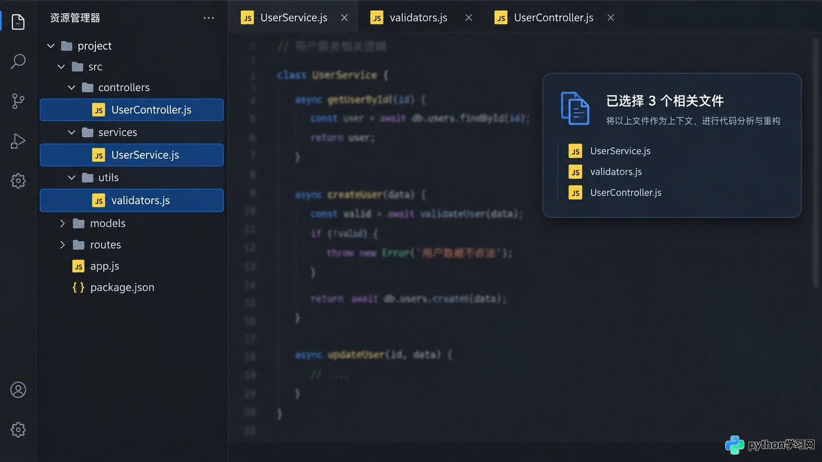Image resolution: width=822 pixels, height=462 pixels.
Task: Collapse the src folder chevron
Action: pos(61,67)
